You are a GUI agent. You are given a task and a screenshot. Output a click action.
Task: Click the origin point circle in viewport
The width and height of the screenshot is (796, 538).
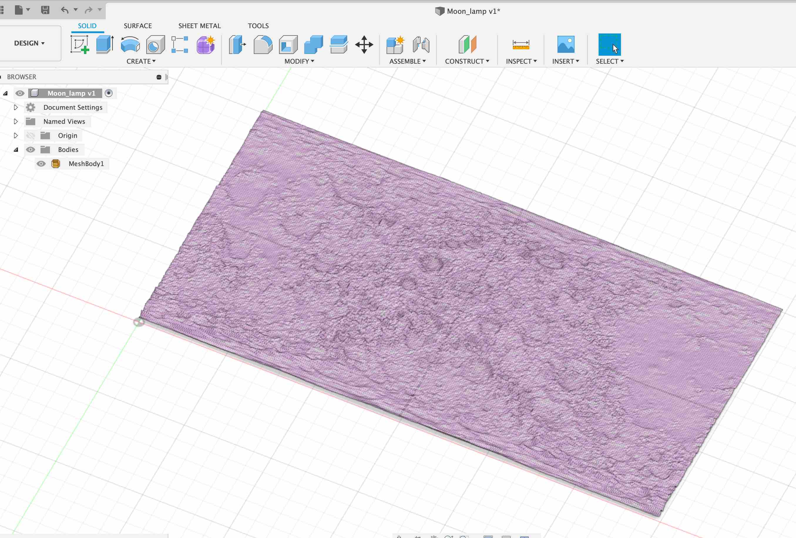click(138, 322)
